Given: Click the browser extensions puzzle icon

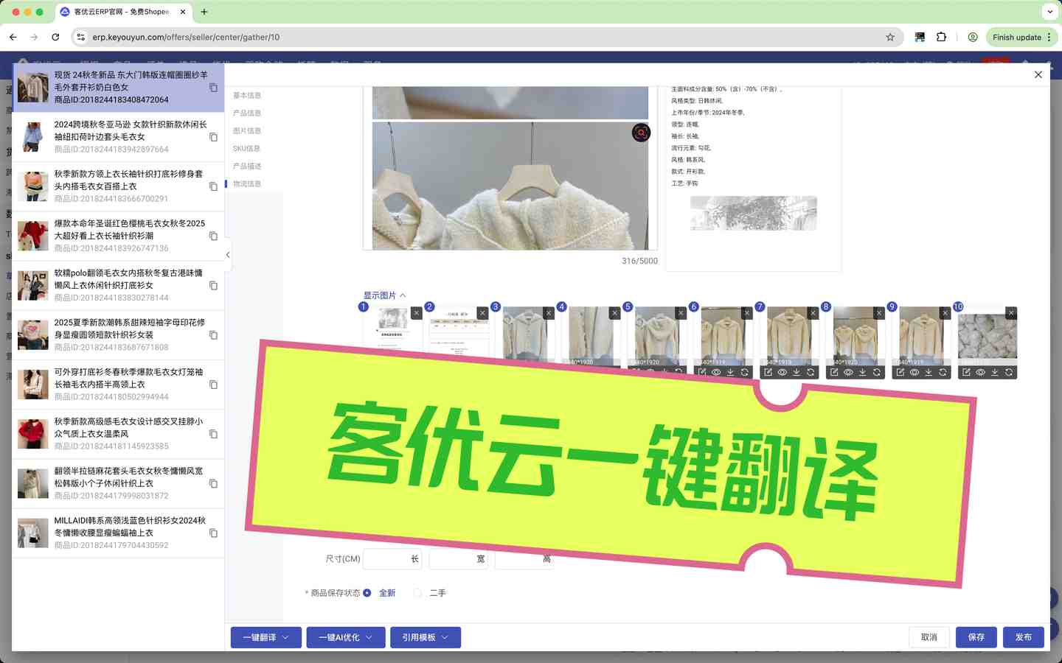Looking at the screenshot, I should 941,37.
